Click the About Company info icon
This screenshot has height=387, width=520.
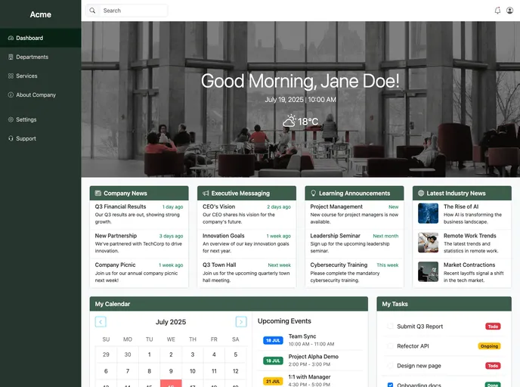tap(11, 94)
